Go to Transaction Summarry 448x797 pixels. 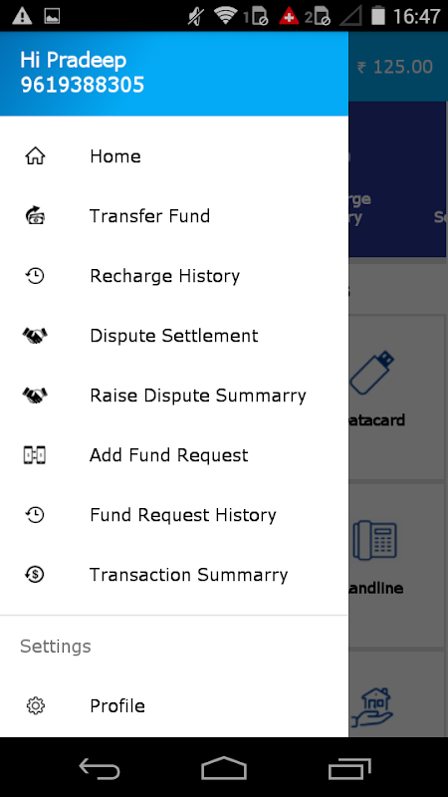tap(174, 575)
